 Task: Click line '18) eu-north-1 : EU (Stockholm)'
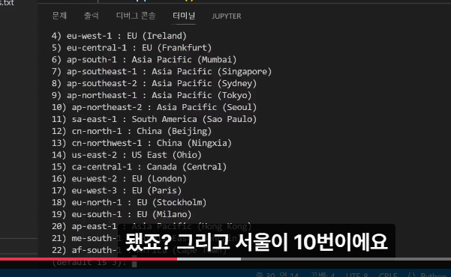129,203
